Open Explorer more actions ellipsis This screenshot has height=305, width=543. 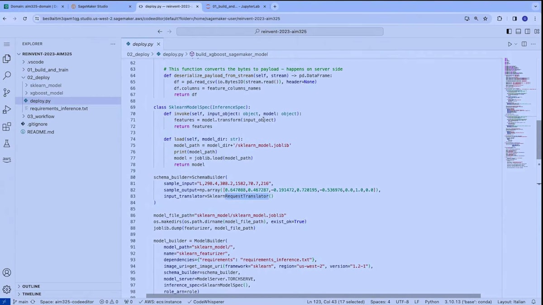tap(113, 44)
